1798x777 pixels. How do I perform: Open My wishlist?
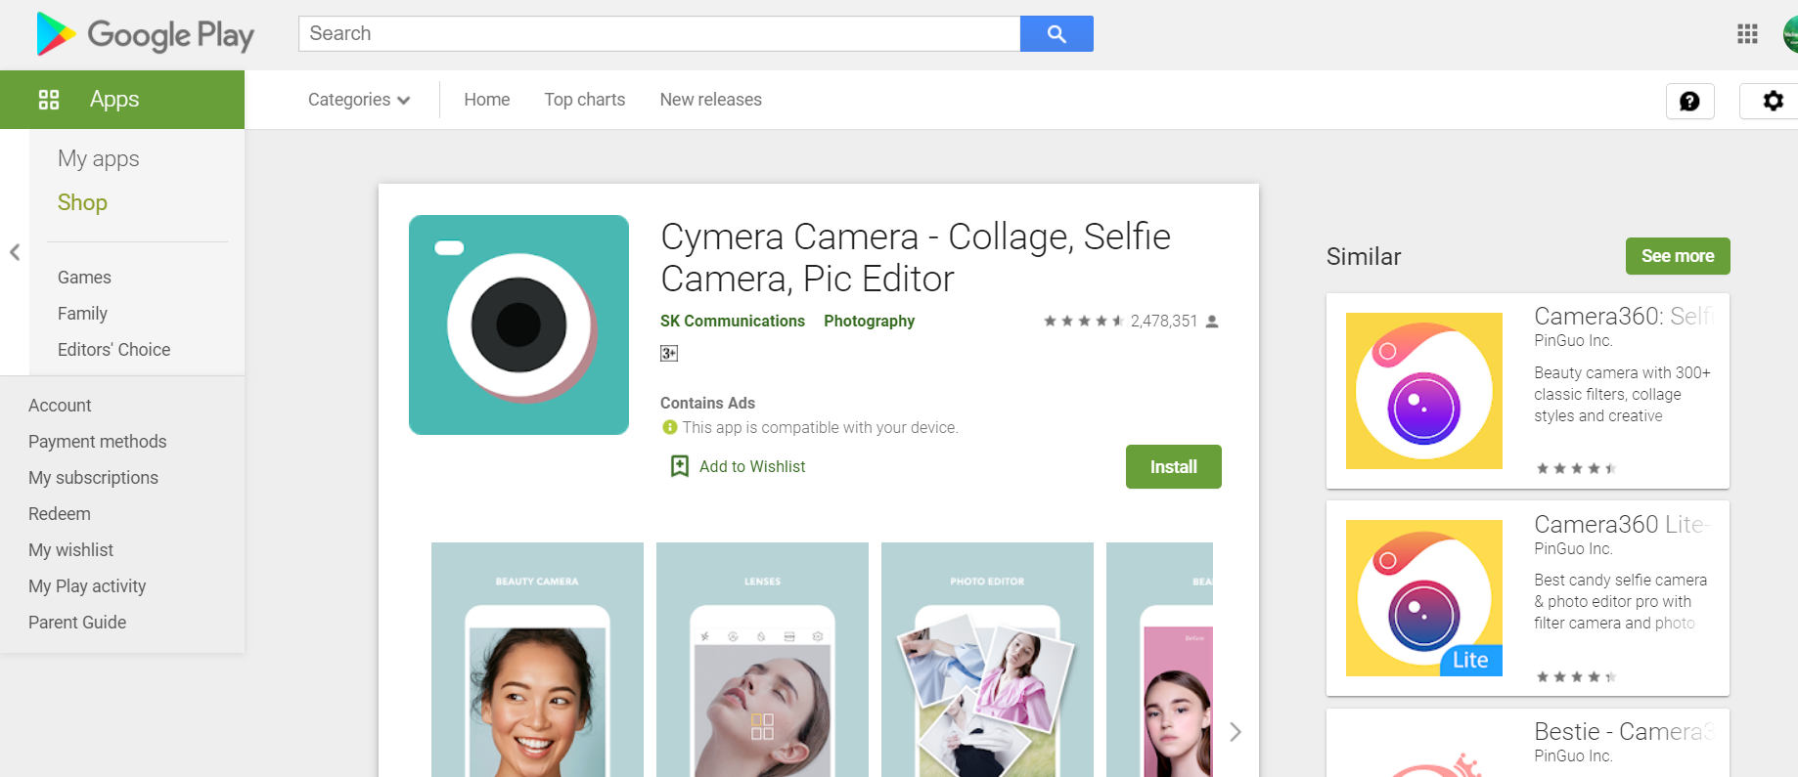(x=70, y=550)
